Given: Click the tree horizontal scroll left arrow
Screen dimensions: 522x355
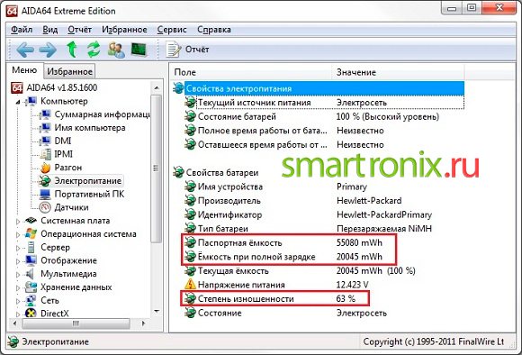Looking at the screenshot, I should coord(14,323).
